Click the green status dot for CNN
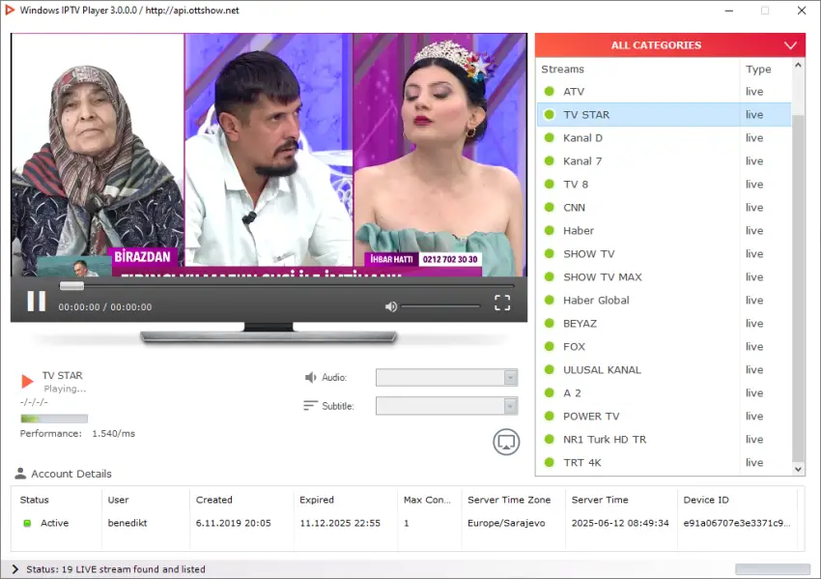 pos(550,207)
